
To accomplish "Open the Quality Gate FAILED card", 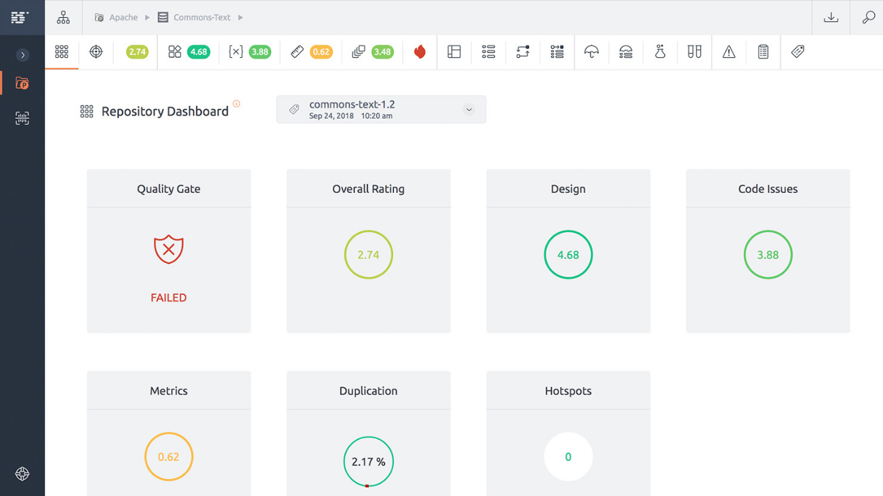I will (x=168, y=251).
